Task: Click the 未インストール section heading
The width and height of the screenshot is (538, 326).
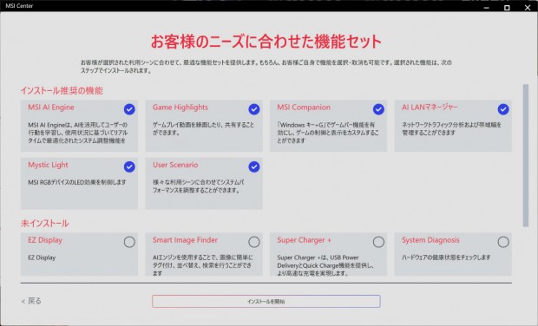Action: (x=44, y=224)
